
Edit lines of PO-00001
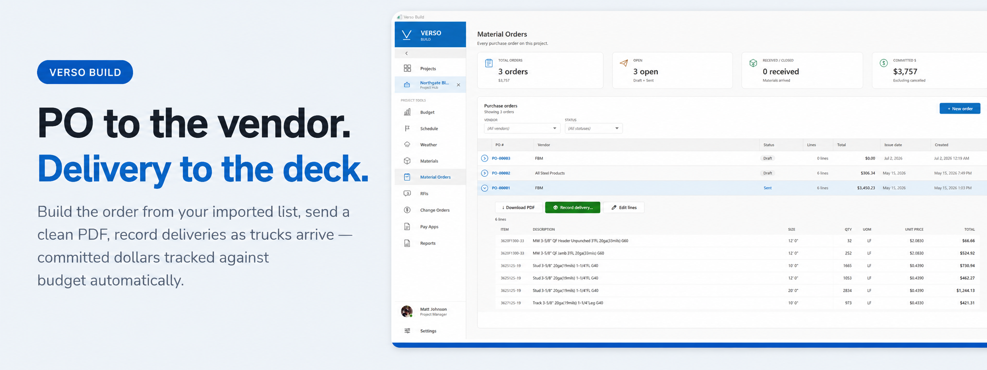tap(624, 208)
